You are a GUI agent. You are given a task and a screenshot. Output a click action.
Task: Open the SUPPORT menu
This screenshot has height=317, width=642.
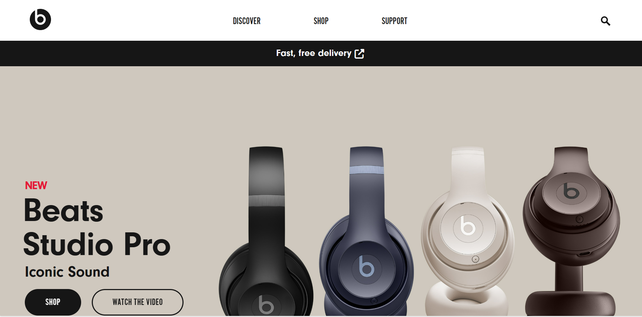pyautogui.click(x=394, y=21)
